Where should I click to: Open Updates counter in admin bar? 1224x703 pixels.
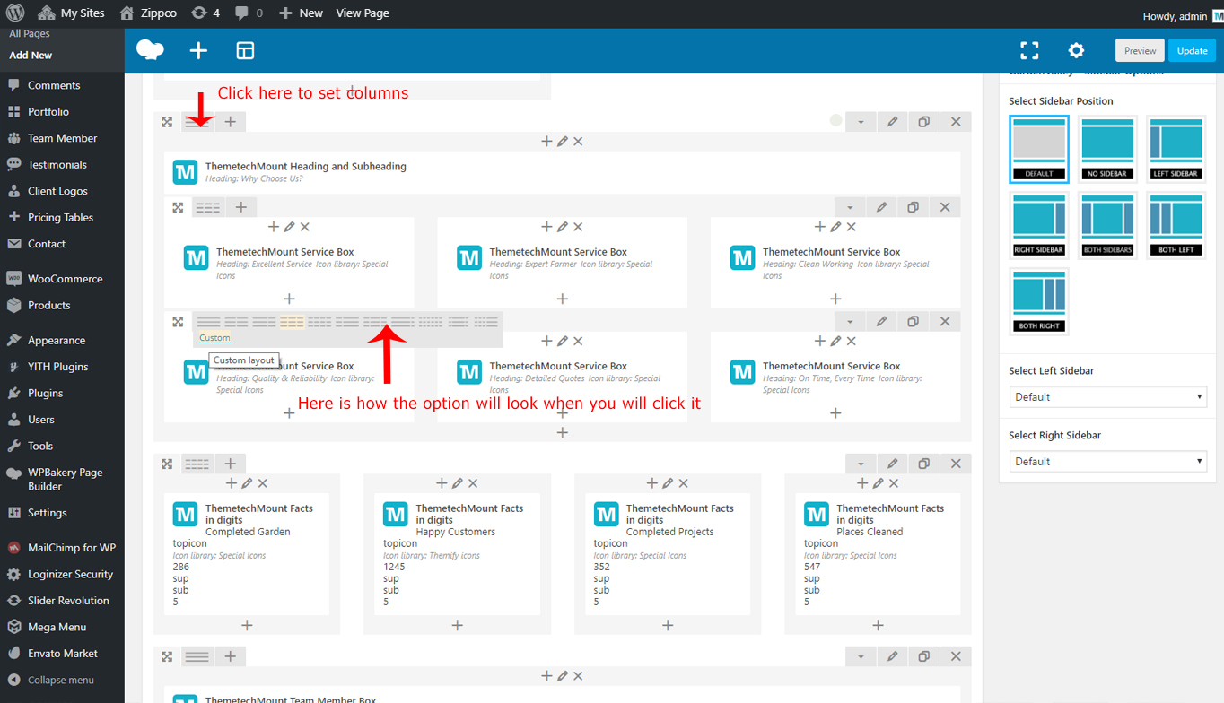(x=205, y=13)
